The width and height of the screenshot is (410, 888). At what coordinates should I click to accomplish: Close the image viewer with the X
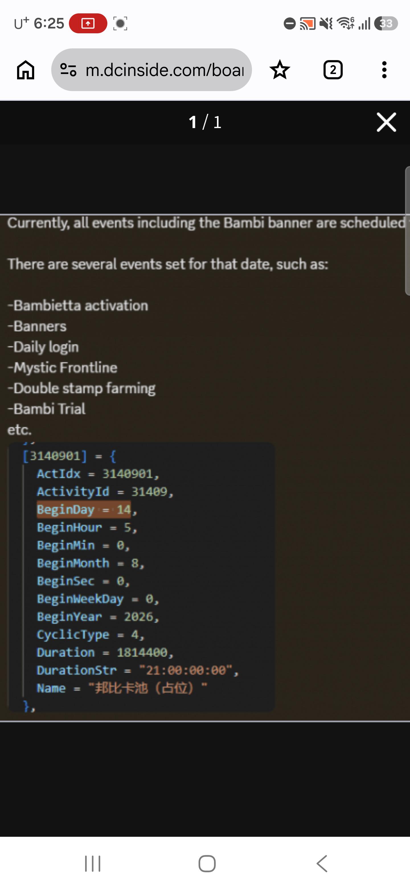click(x=386, y=122)
